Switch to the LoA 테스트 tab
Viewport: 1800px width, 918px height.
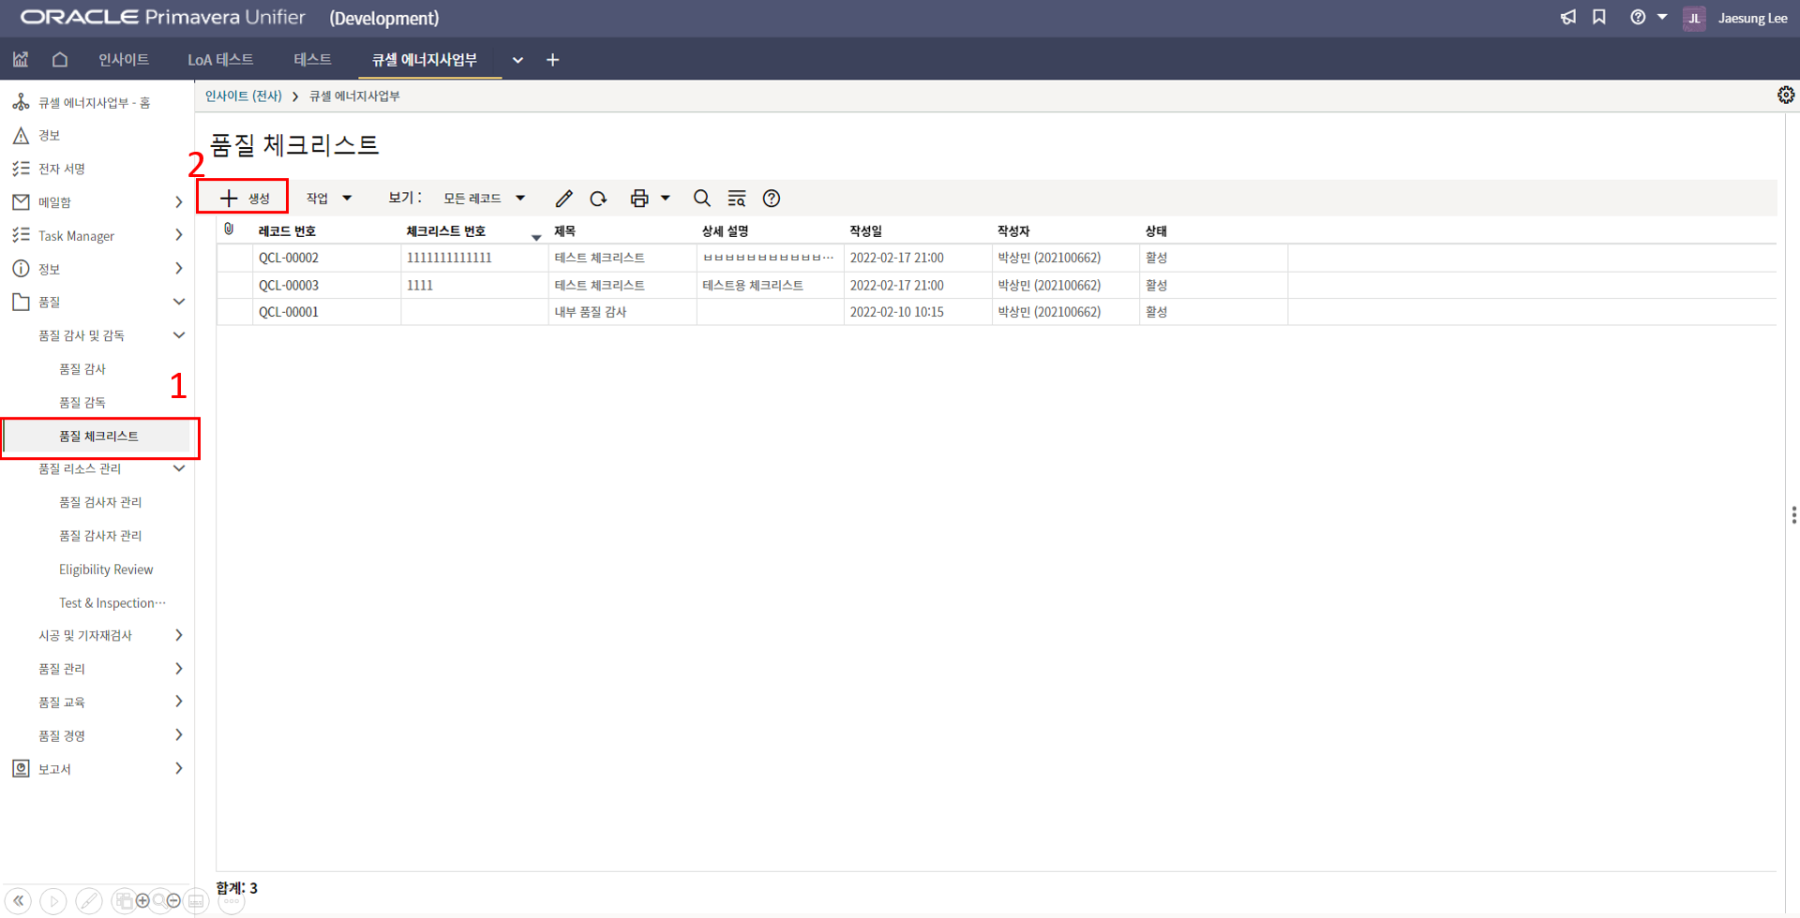220,60
